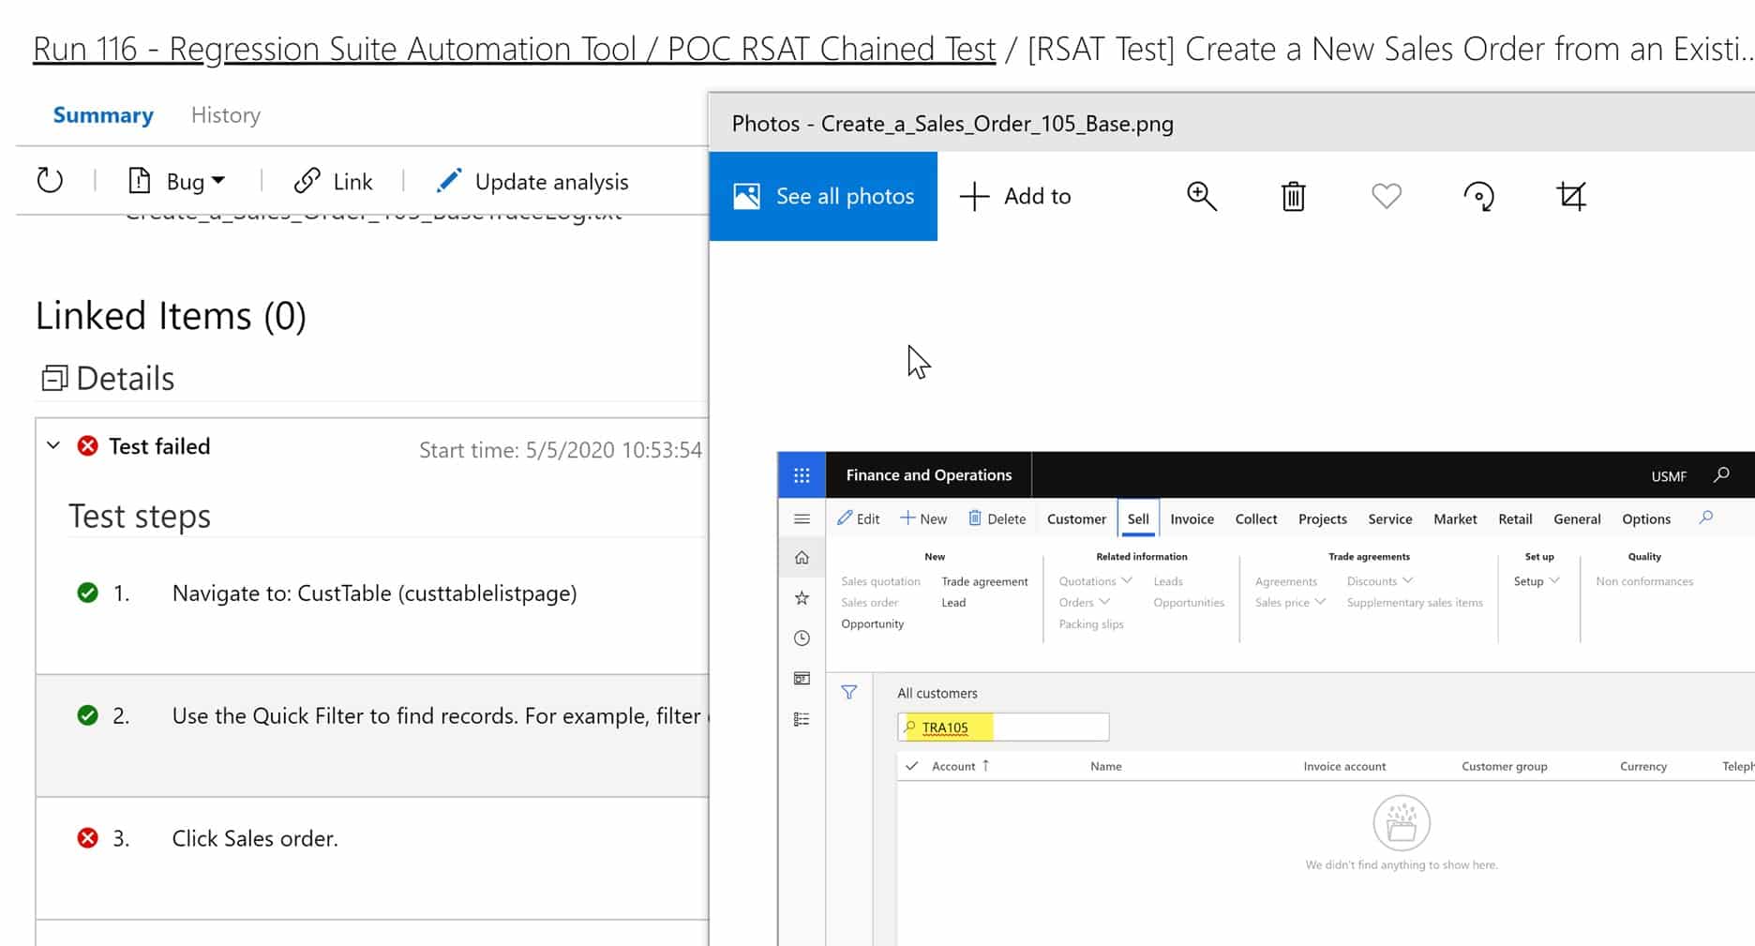
Task: Click red failed icon of step 3
Action: pyautogui.click(x=87, y=837)
